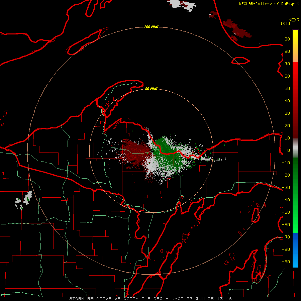Click the NEXLAB-College of DuPage title text

[x=268, y=4]
